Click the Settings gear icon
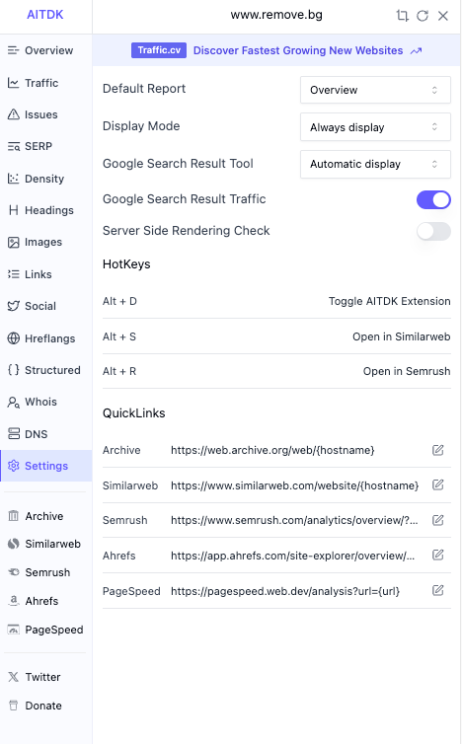The height and width of the screenshot is (744, 462). pos(13,466)
